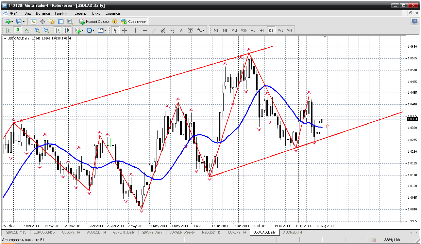
Task: Switch to the GBPUSD,M15 chart tab
Action: tap(15, 232)
